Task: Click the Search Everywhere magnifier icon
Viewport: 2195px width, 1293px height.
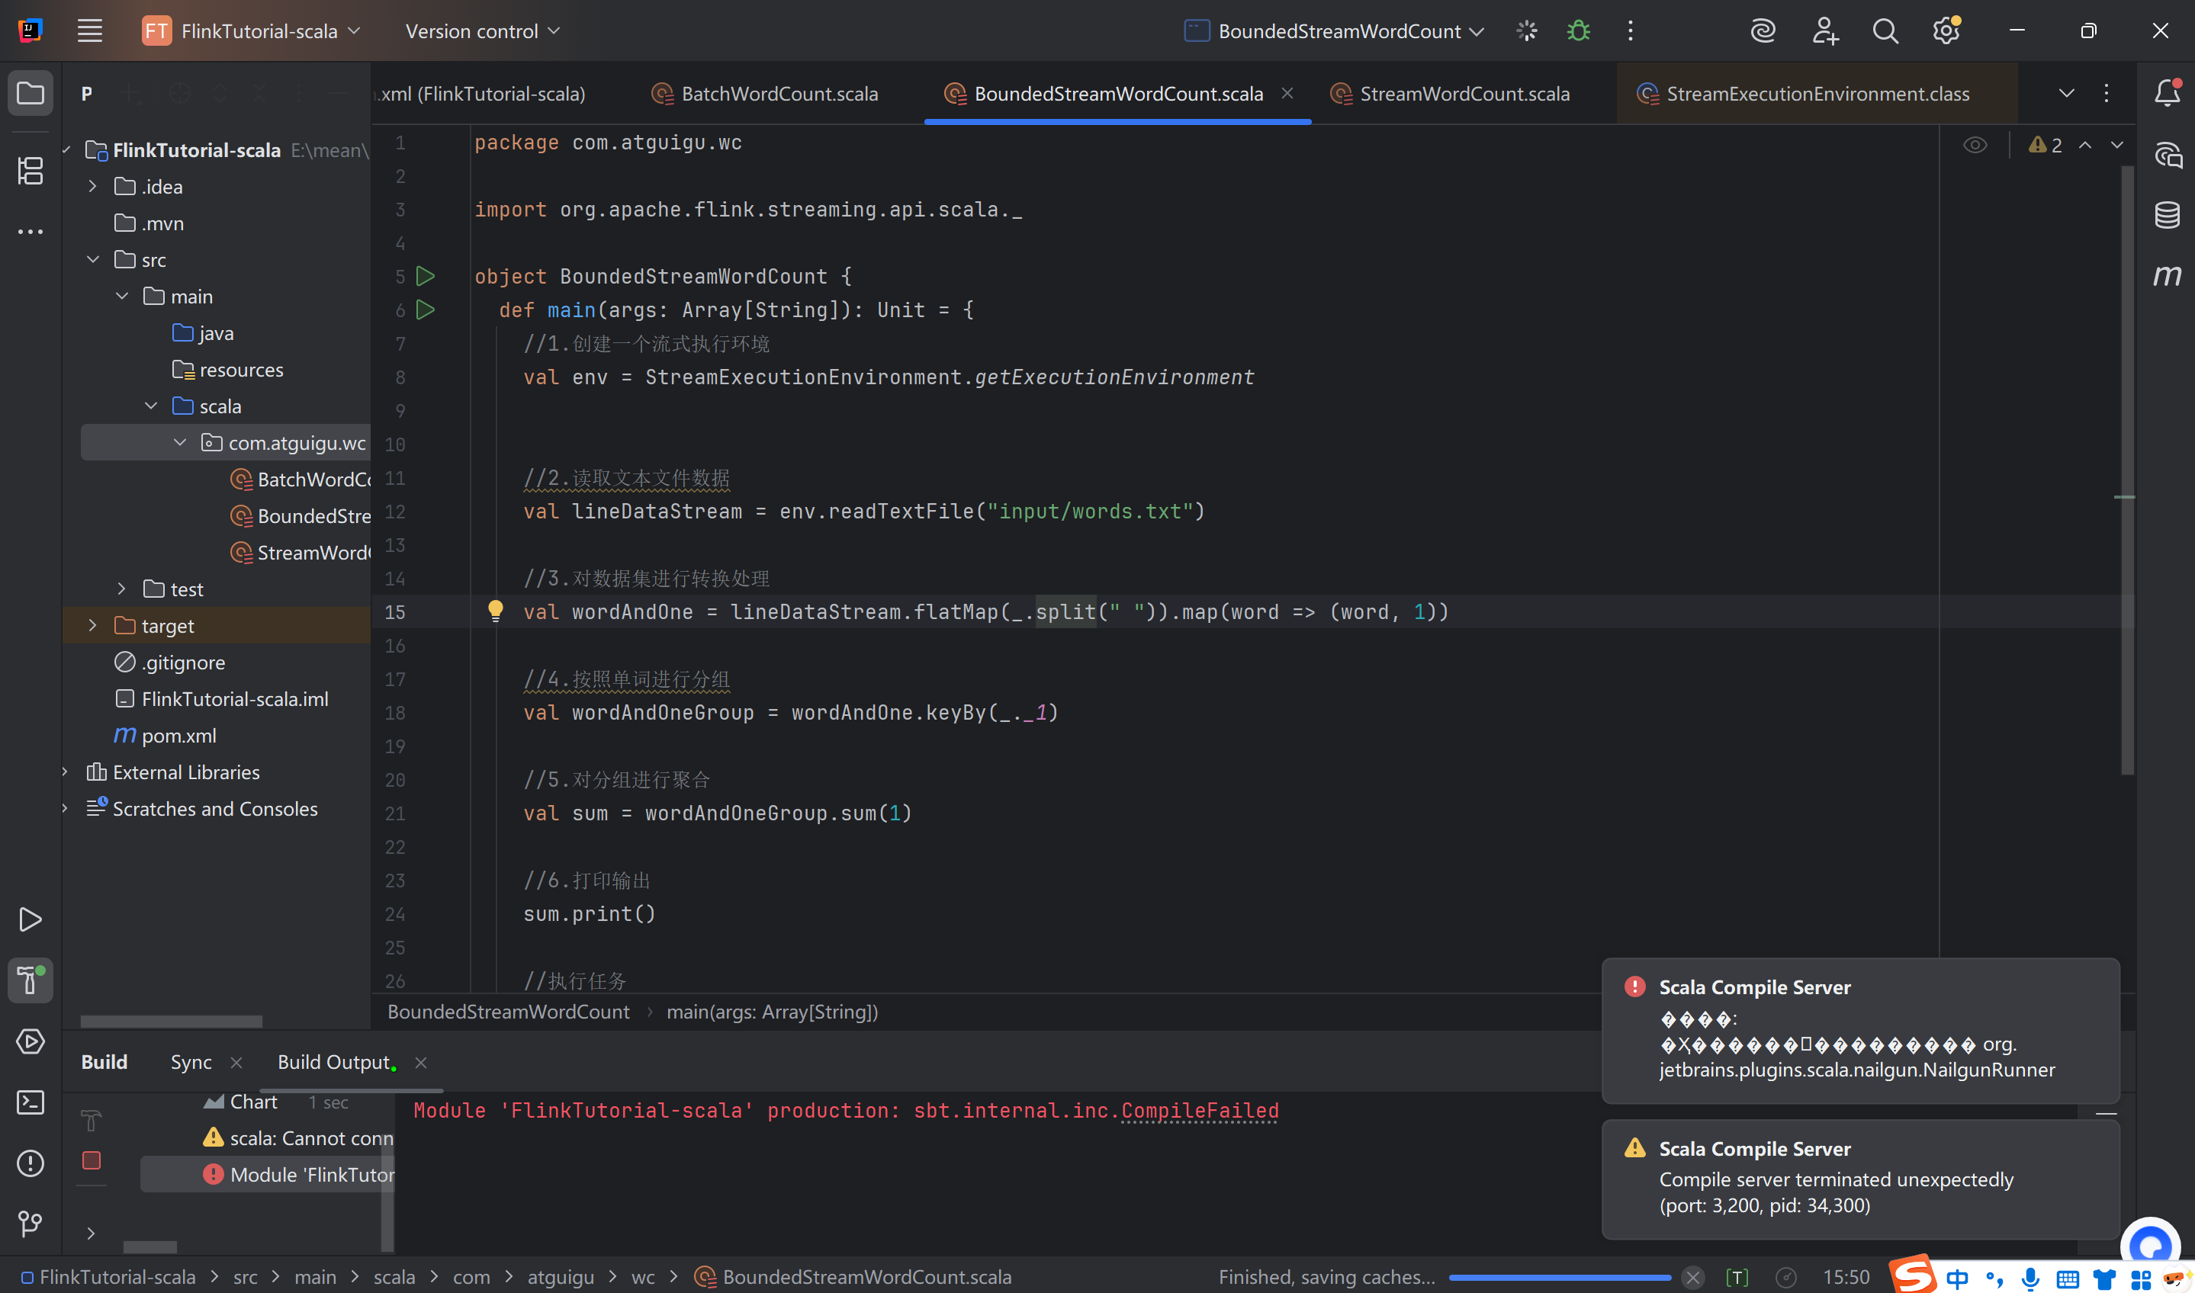Action: click(x=1885, y=31)
